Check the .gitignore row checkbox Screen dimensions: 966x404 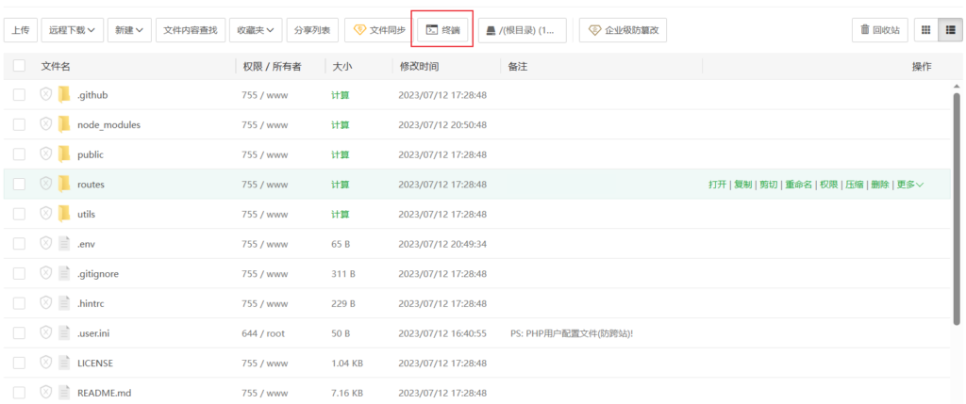(x=19, y=274)
